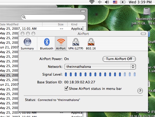Image resolution: width=155 pixels, height=117 pixels.
Task: Click the Bluetooth menu bar icon
Action: pyautogui.click(x=100, y=2)
